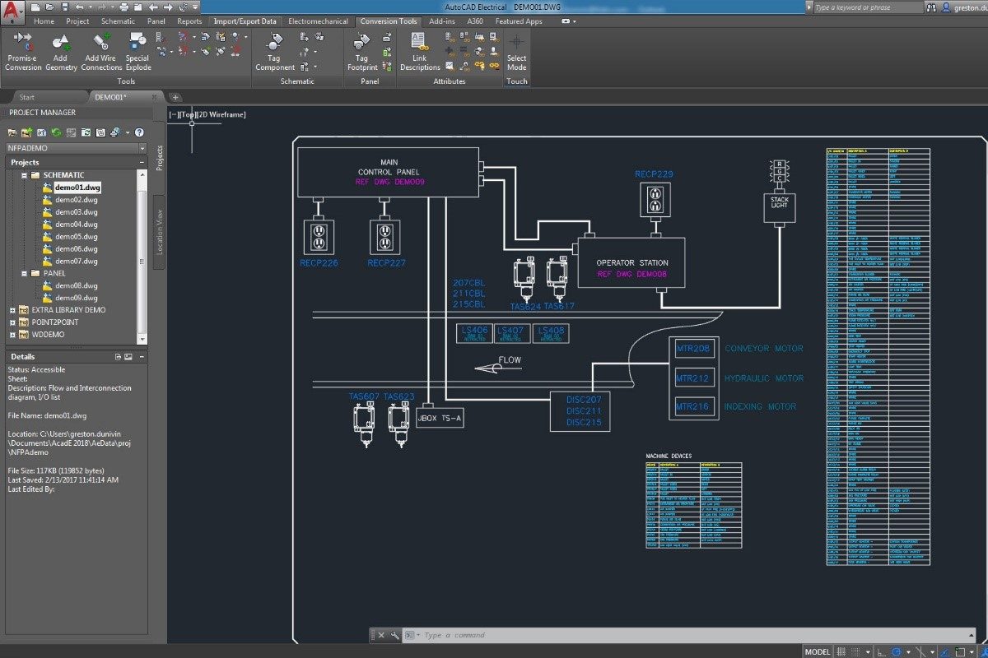Launch Add Wire Connections
Image resolution: width=988 pixels, height=658 pixels.
point(100,49)
